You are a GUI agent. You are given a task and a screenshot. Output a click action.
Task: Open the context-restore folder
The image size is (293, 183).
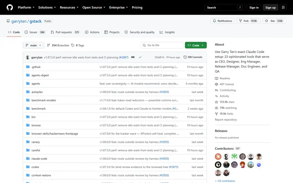[x=41, y=175]
